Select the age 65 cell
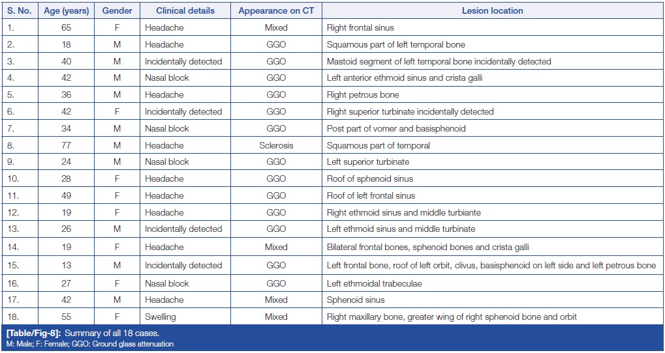 (66, 28)
